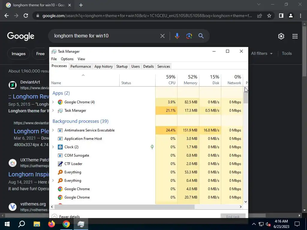Clear the Google search box with X

coord(162,36)
